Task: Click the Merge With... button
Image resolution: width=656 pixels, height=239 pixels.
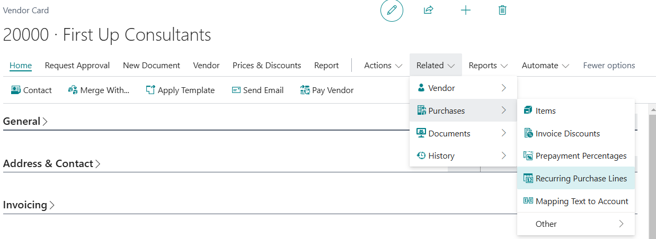Action: [x=99, y=90]
